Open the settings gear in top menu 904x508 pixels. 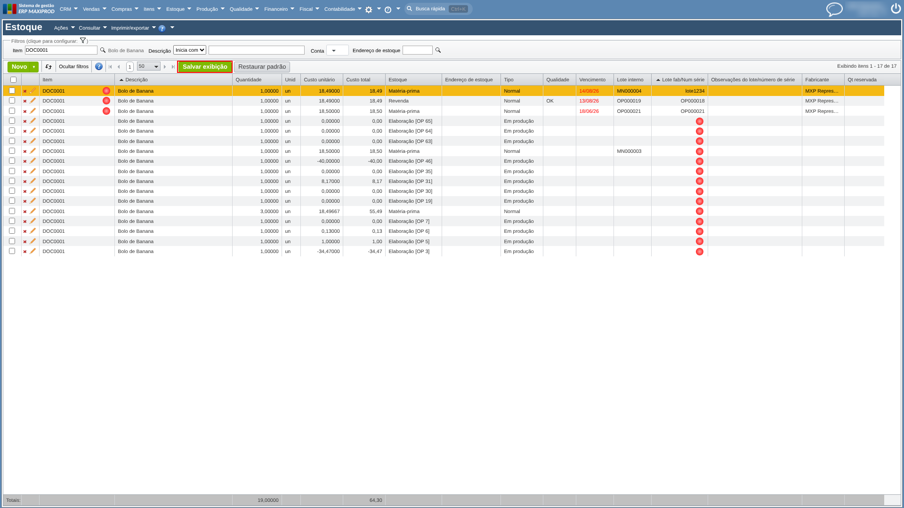click(x=369, y=9)
